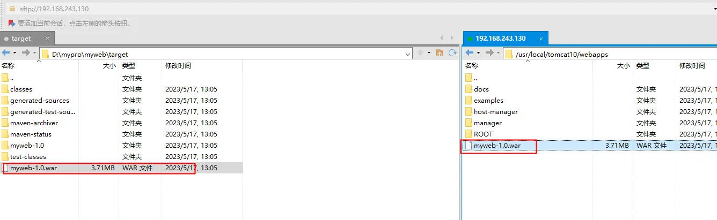The image size is (717, 220).
Task: Select the maven-archiver folder icon
Action: coord(5,123)
